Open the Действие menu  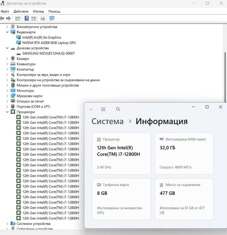(x=21, y=11)
